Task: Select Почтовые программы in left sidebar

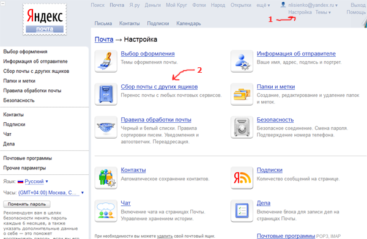Action: tap(28, 158)
